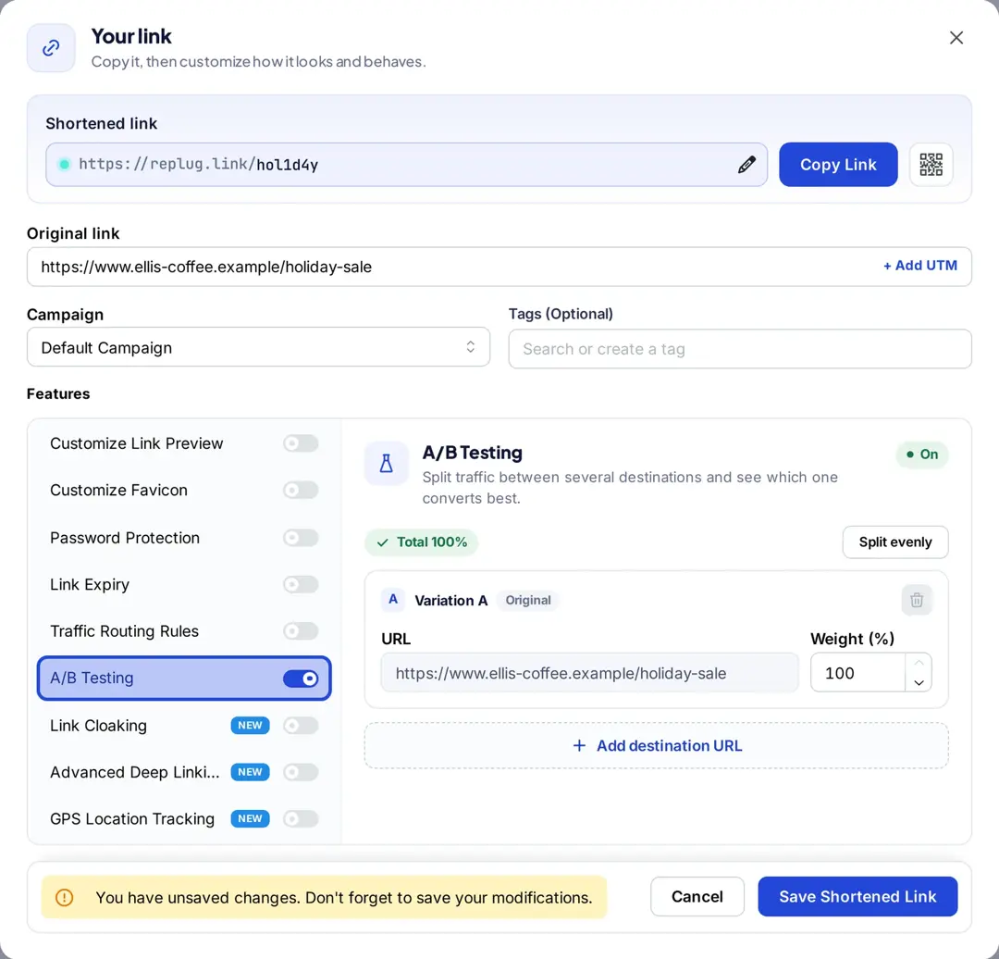The width and height of the screenshot is (999, 959).
Task: Switch on Link Expiry
Action: point(301,584)
